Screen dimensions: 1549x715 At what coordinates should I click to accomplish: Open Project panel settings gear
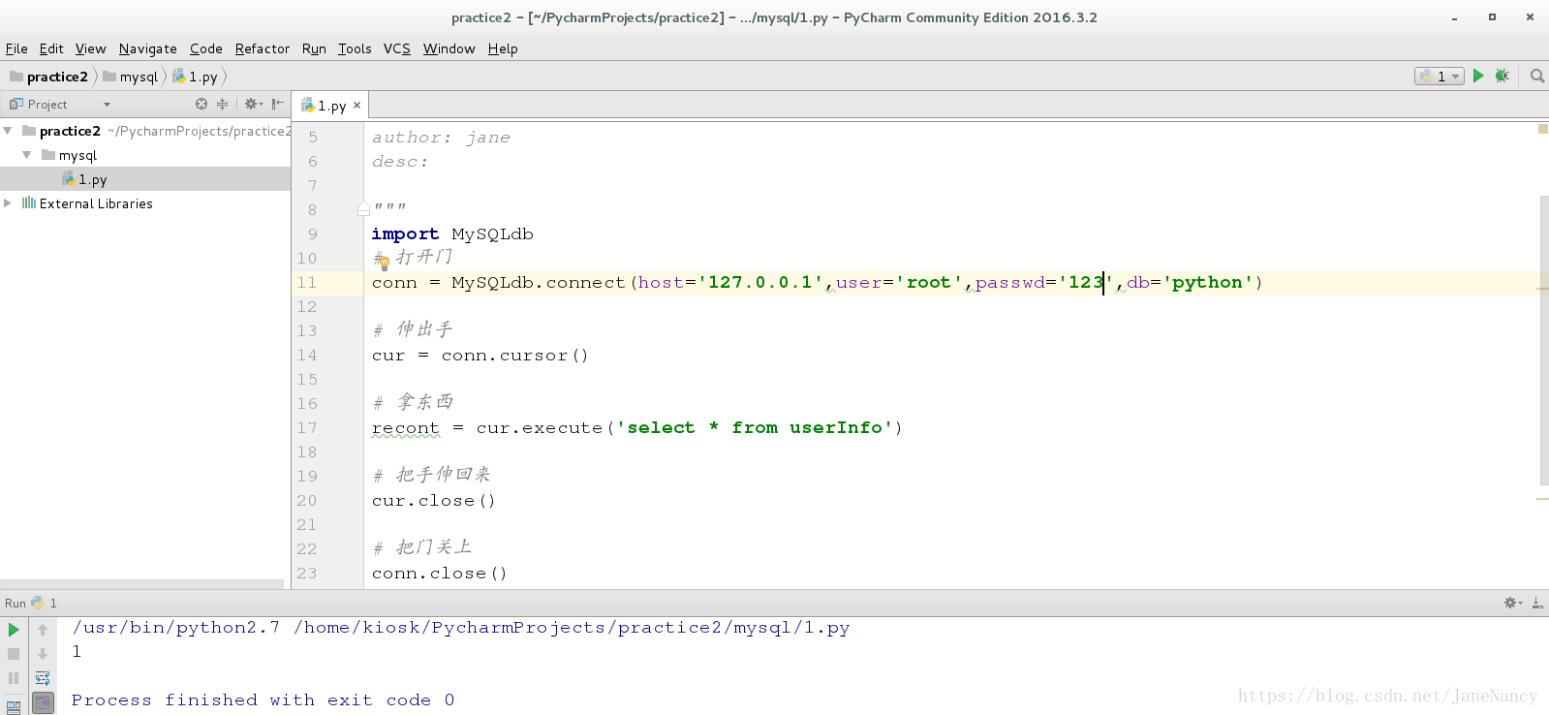tap(253, 104)
